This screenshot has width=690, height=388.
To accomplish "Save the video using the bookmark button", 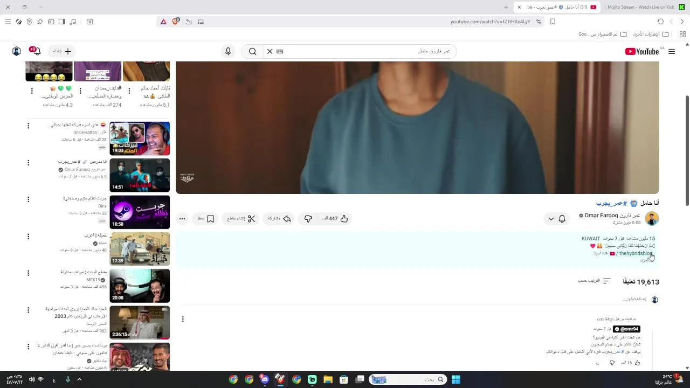I will click(206, 218).
